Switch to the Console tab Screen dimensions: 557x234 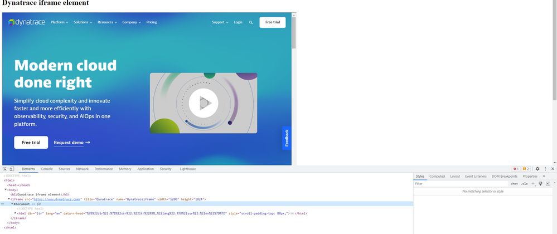[47, 169]
